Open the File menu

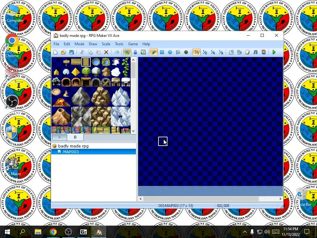56,44
